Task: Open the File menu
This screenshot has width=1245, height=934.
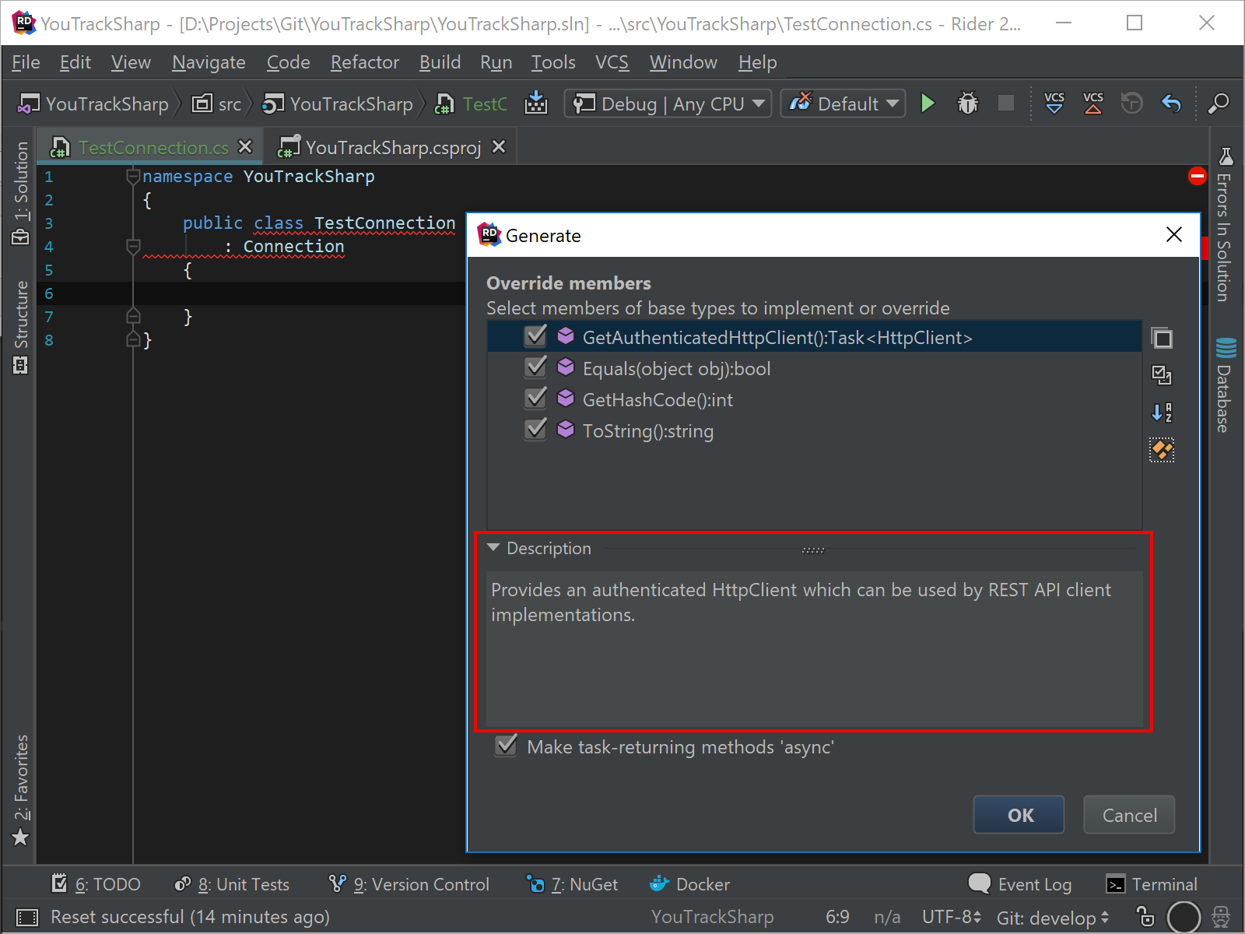Action: click(26, 62)
